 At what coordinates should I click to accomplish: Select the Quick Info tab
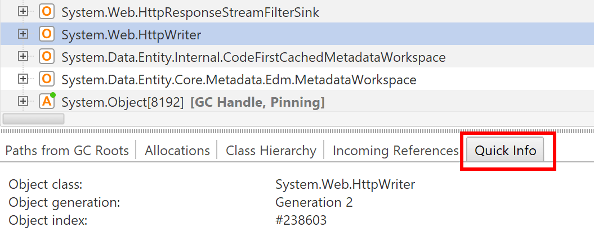pyautogui.click(x=506, y=151)
